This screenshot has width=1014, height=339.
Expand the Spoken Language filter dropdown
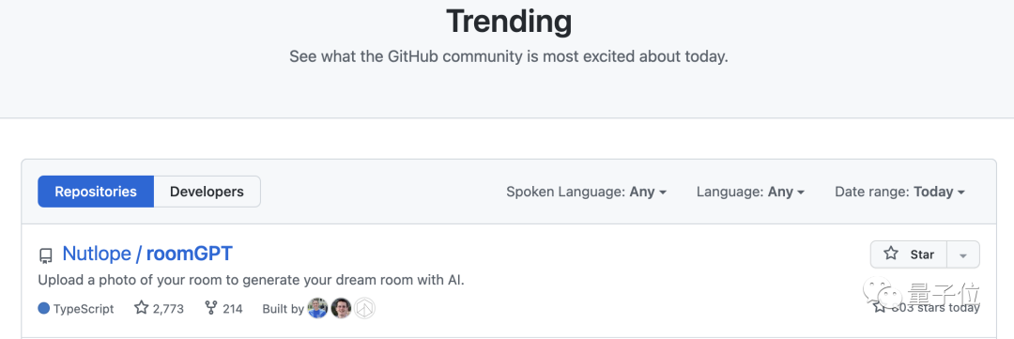pos(586,193)
